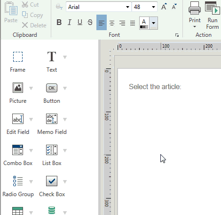Align text right

[x=122, y=23]
